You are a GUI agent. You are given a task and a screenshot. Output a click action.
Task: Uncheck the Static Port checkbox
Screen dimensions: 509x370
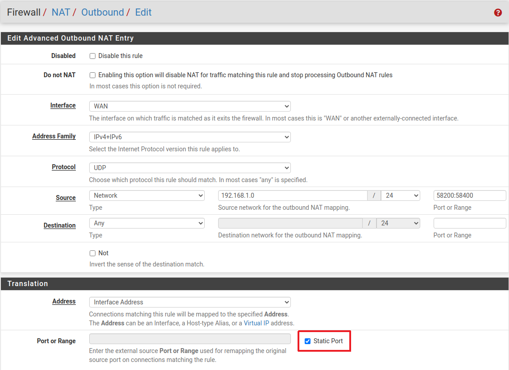pyautogui.click(x=307, y=341)
